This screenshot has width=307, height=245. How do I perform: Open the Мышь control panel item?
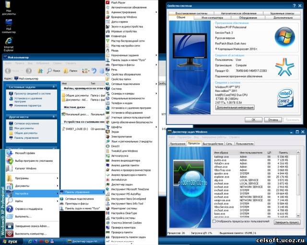coord(115,50)
